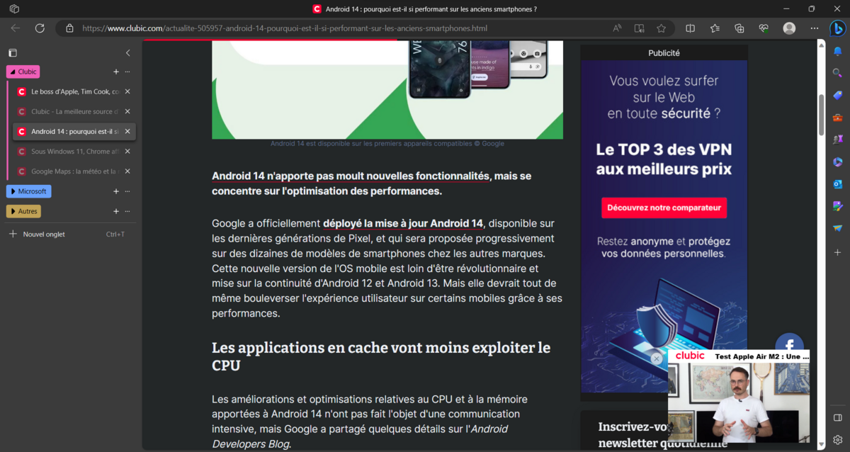Open the sidebar settings gear
This screenshot has height=452, width=850.
pos(837,440)
